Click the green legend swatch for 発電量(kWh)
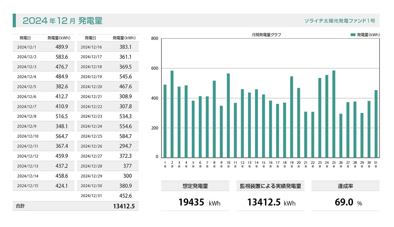394x227 pixels. click(x=353, y=35)
